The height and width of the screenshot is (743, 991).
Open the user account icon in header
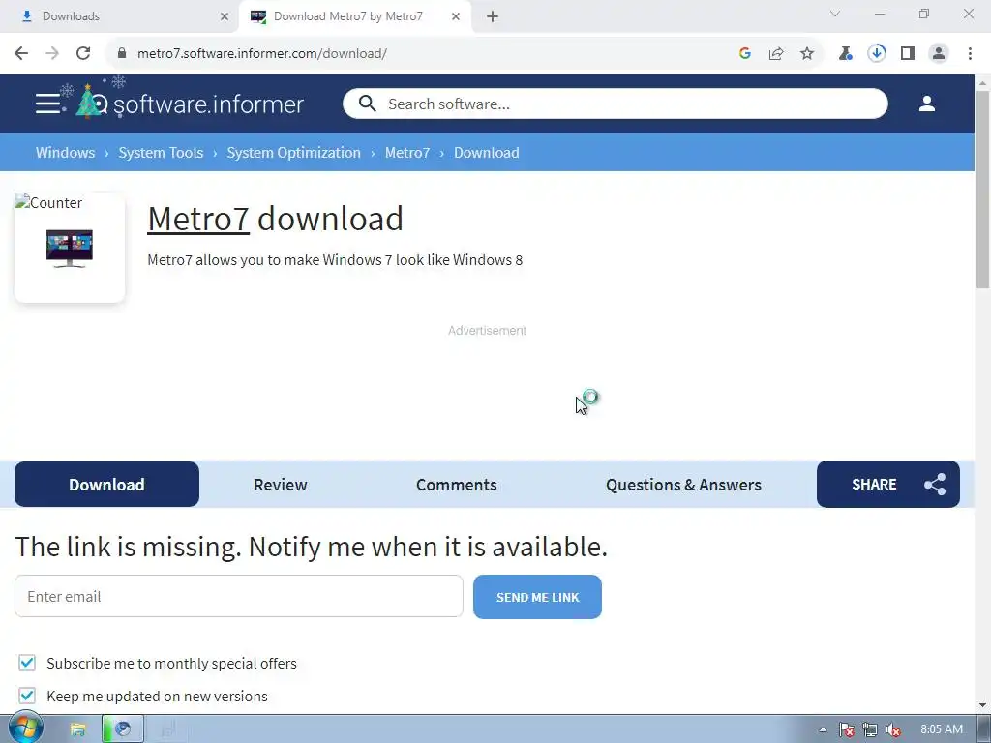pos(926,104)
